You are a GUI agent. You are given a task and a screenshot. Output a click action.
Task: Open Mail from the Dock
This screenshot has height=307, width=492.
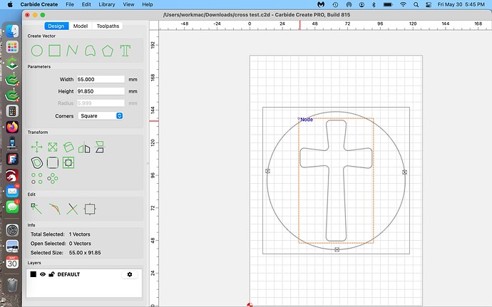point(12,191)
